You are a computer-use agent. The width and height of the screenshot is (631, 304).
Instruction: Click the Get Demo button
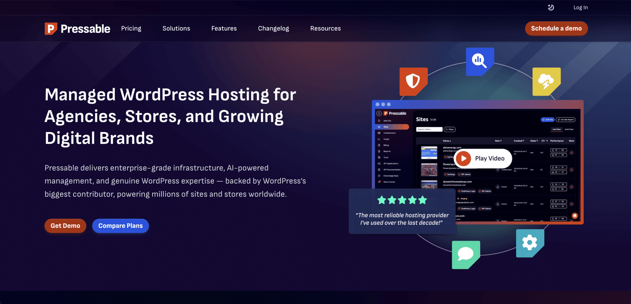pos(65,226)
